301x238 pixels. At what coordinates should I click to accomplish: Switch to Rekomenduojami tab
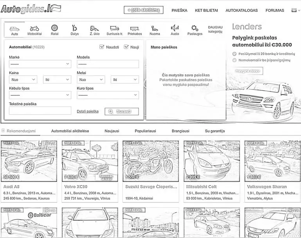tap(21, 131)
